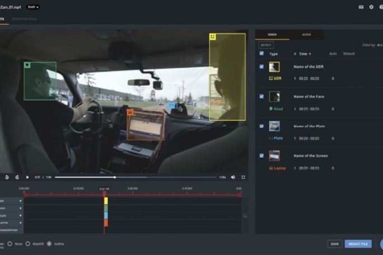Expand the timeline with the fullscreen icon

(245, 216)
